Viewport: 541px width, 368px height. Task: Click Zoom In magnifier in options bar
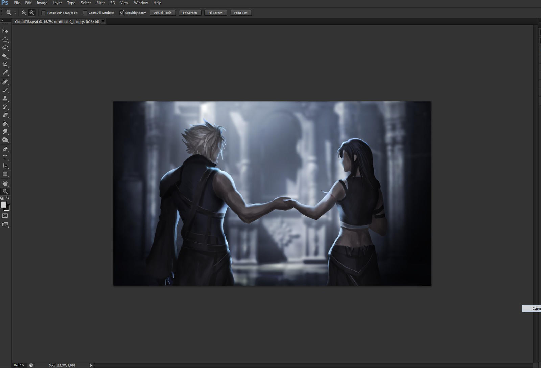pos(24,13)
